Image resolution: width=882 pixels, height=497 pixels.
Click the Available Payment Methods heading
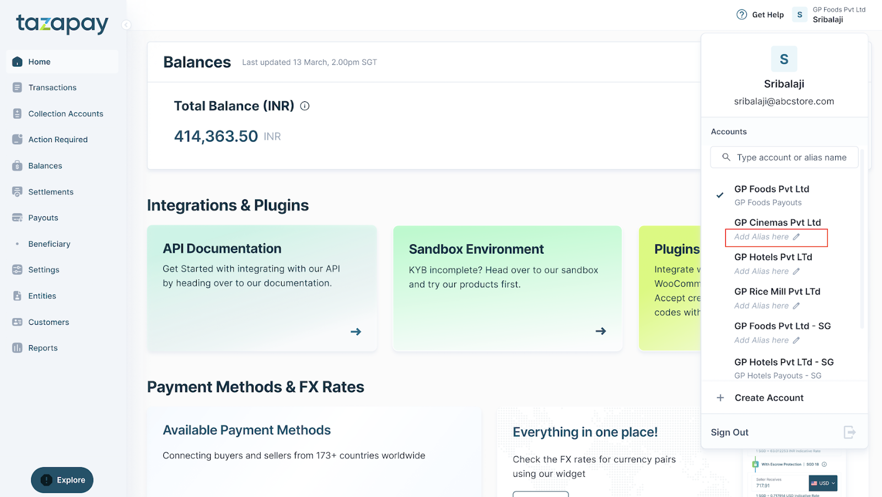246,430
